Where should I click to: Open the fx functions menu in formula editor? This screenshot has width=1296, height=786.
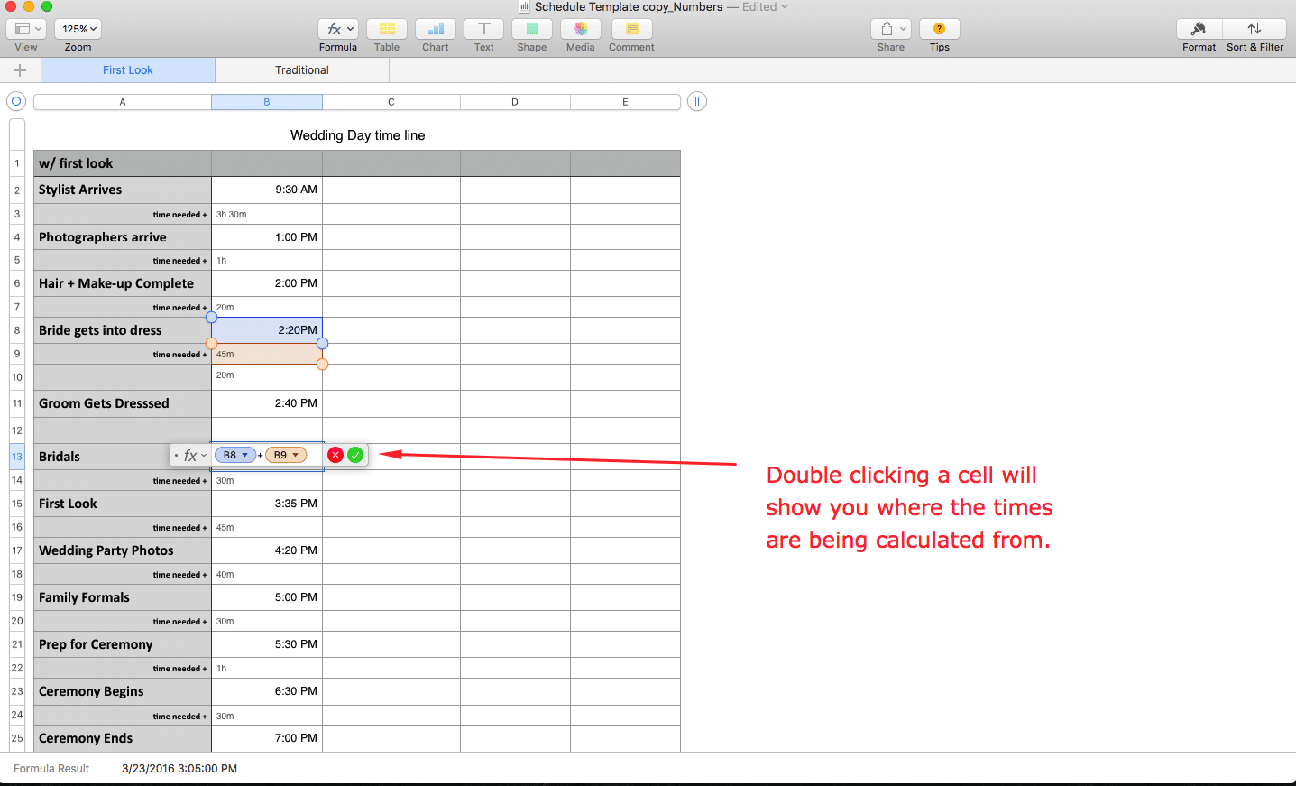[x=194, y=456]
